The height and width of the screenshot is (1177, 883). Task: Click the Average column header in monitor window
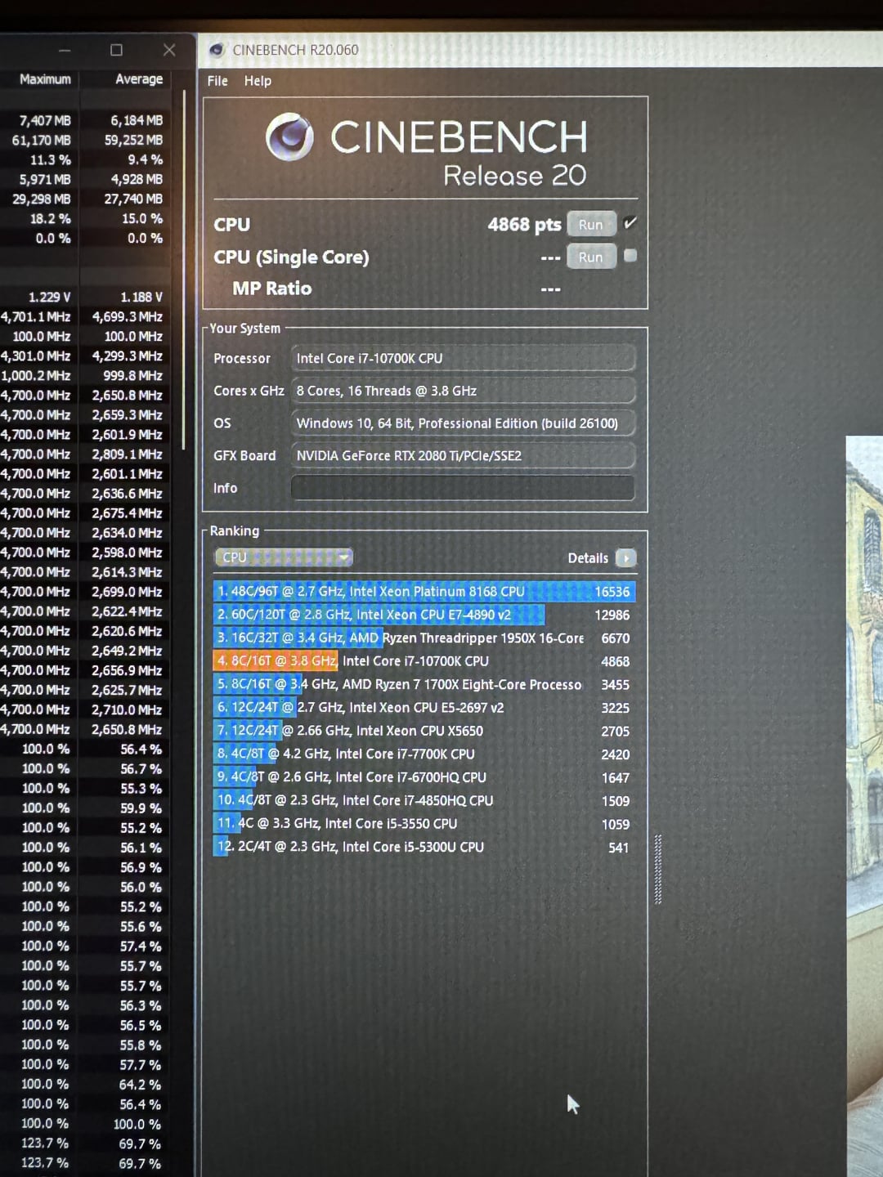pos(139,79)
